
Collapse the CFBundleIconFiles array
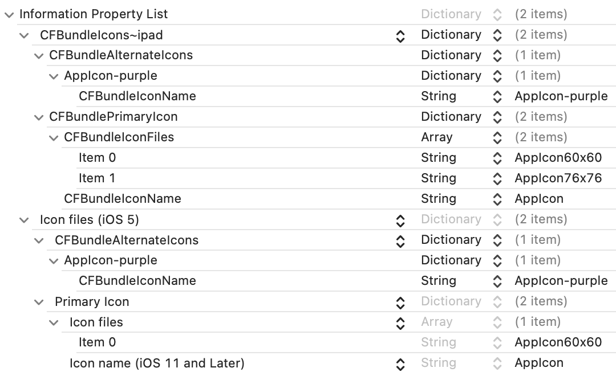54,138
